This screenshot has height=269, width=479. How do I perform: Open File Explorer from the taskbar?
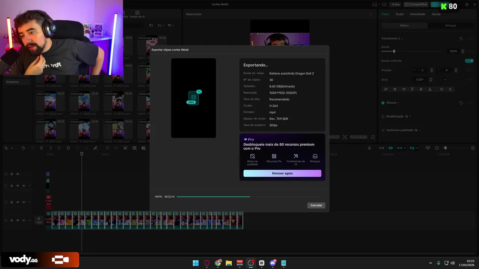coord(229,263)
